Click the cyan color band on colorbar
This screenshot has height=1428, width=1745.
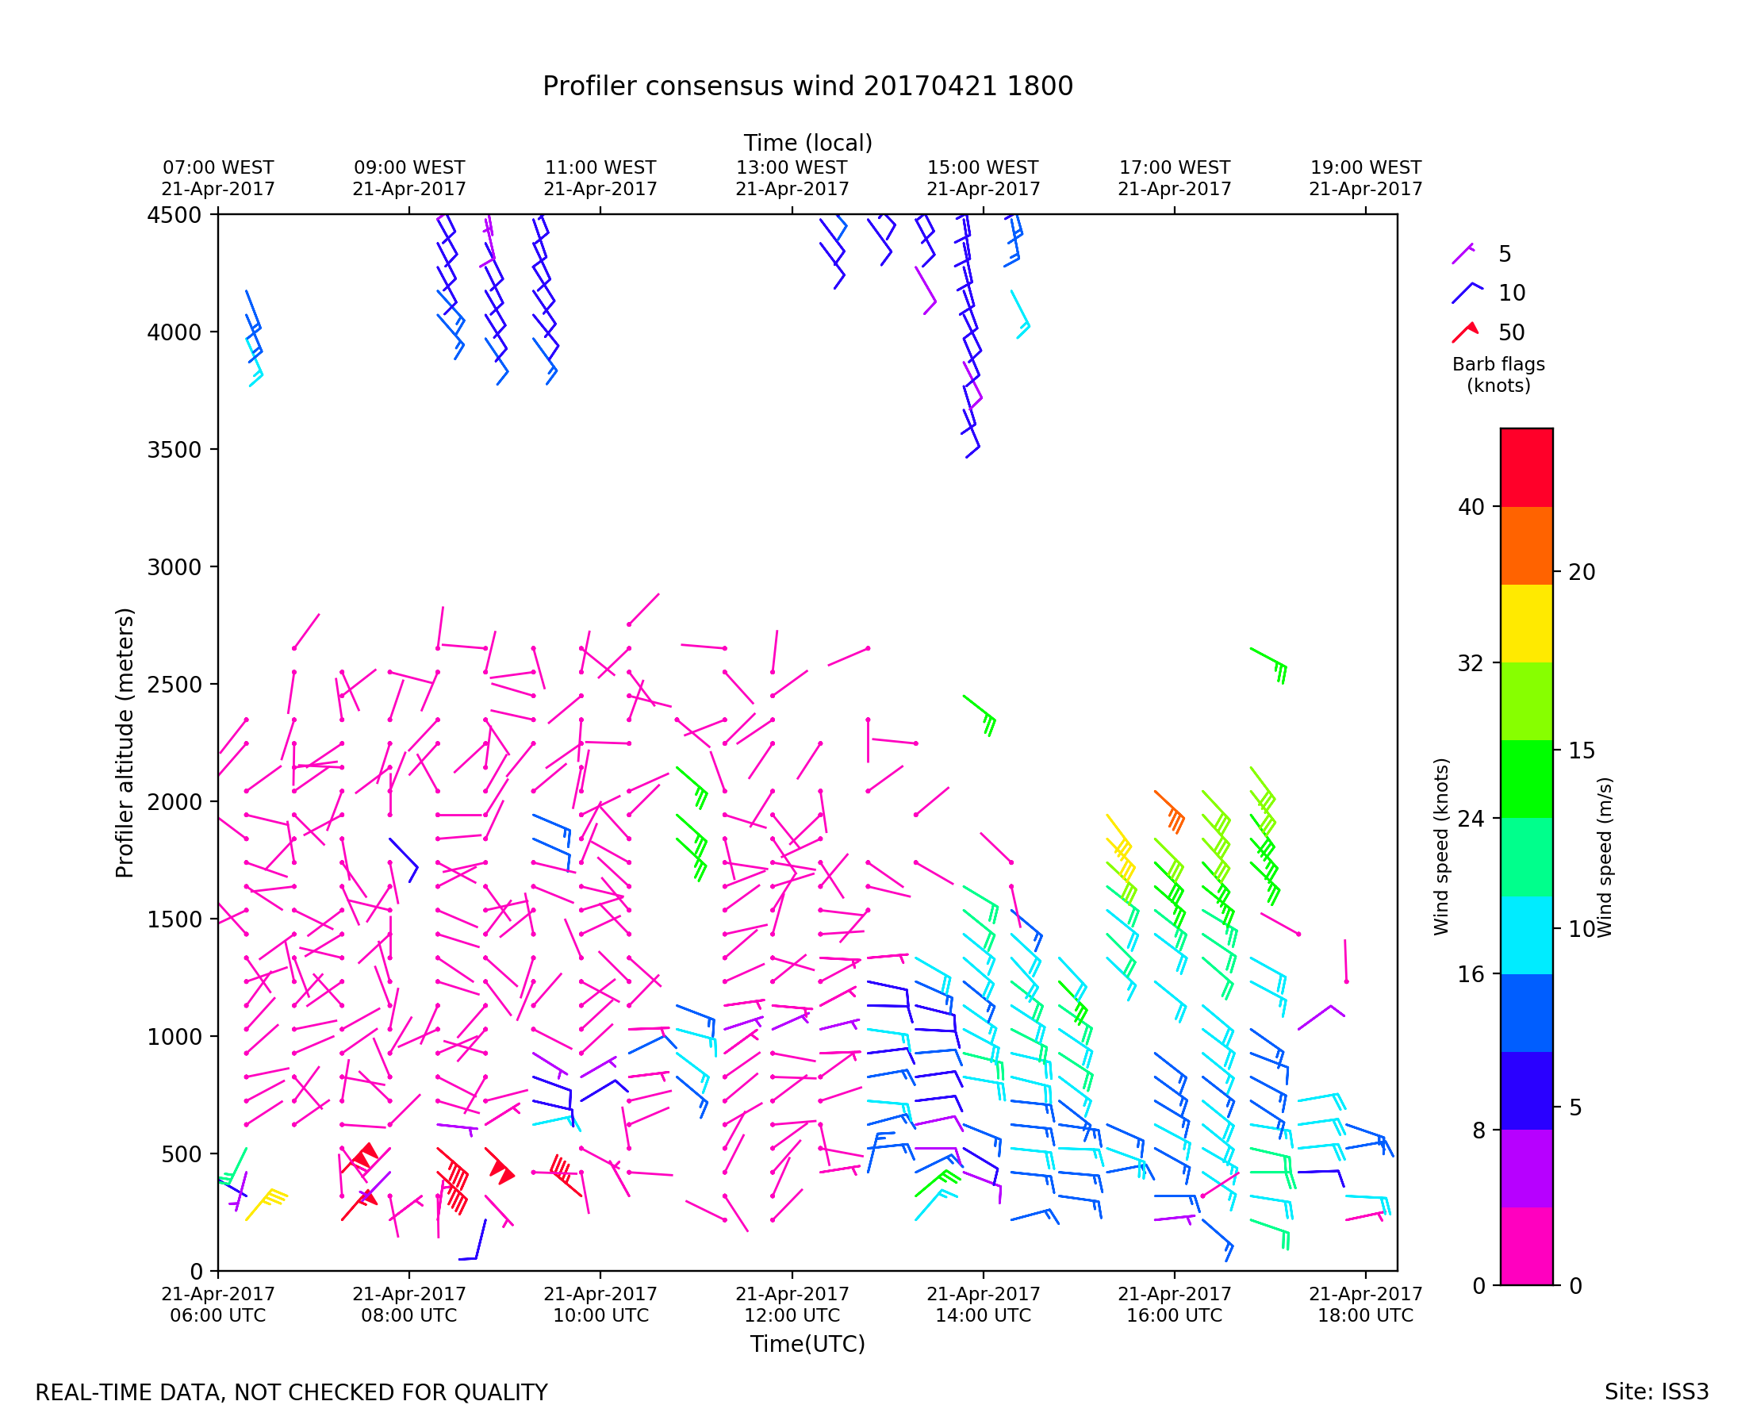point(1526,935)
